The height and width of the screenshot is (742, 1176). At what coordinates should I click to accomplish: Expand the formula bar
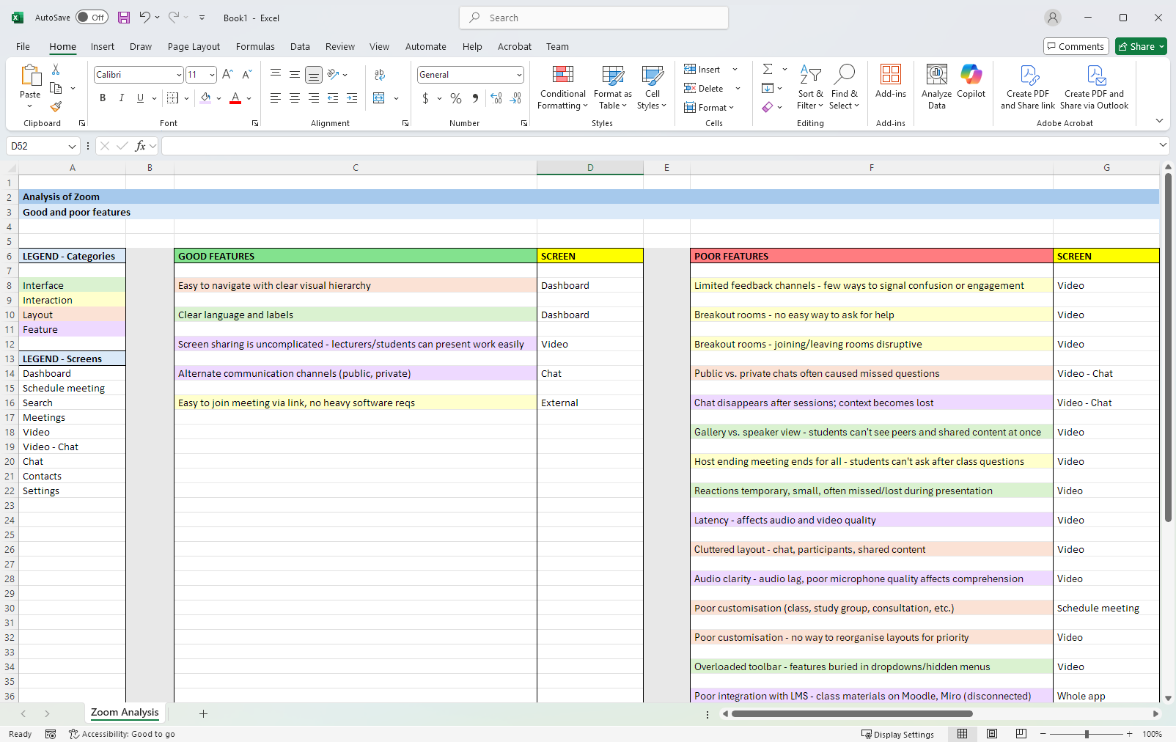pyautogui.click(x=1163, y=145)
